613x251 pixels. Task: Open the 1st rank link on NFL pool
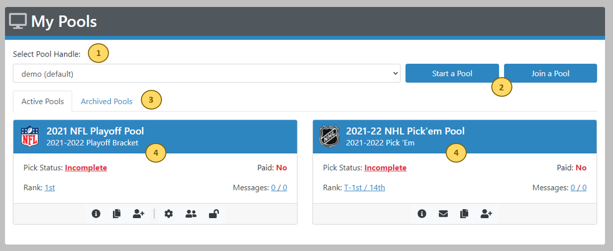[50, 188]
